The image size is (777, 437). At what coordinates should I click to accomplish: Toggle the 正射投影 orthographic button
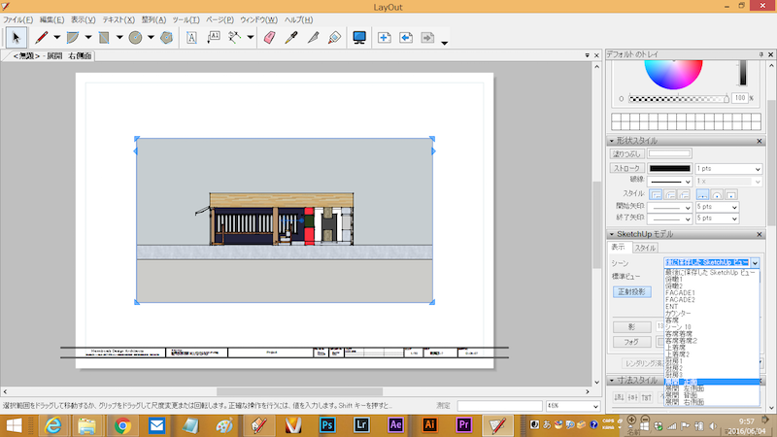click(x=632, y=291)
